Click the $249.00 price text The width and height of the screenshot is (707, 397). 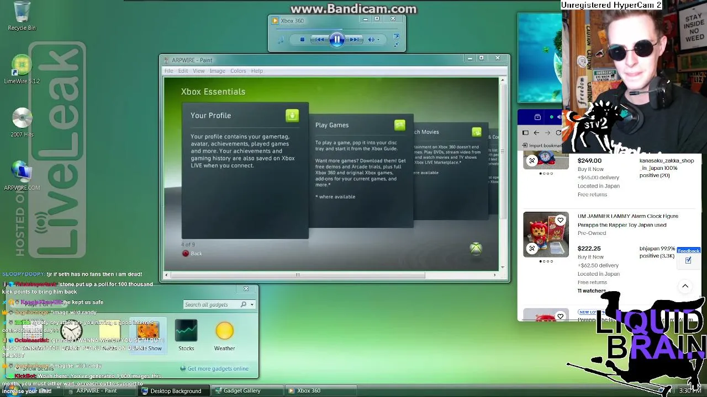tap(589, 160)
